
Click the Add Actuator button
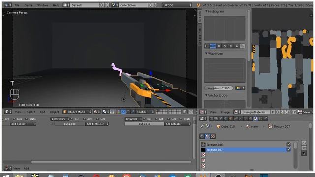[177, 124]
